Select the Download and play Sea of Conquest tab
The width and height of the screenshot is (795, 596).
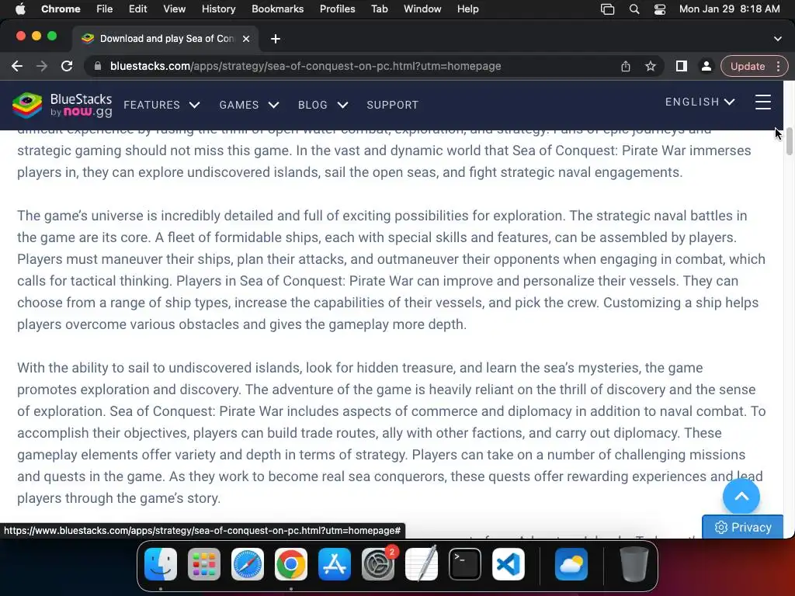166,39
